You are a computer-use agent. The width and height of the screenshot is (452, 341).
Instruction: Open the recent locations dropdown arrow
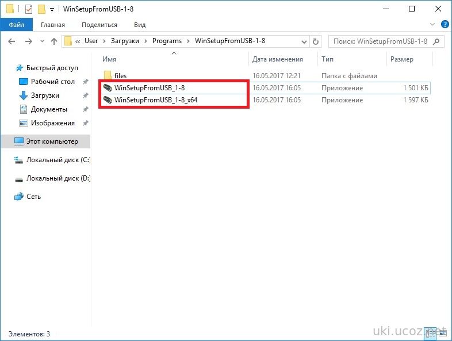pyautogui.click(x=42, y=41)
